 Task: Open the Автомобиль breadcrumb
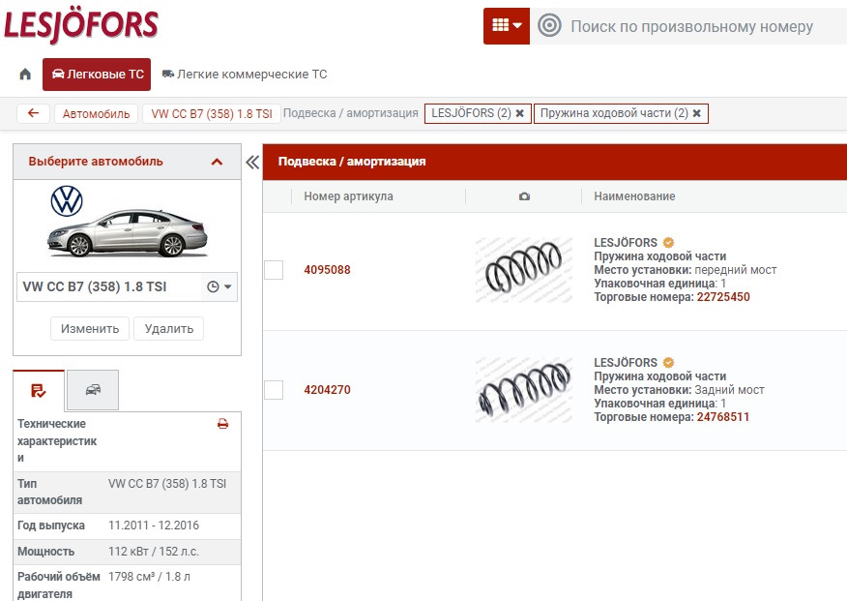pos(96,113)
